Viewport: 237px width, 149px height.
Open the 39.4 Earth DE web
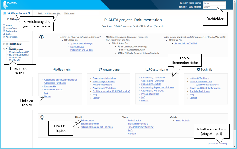15,57
